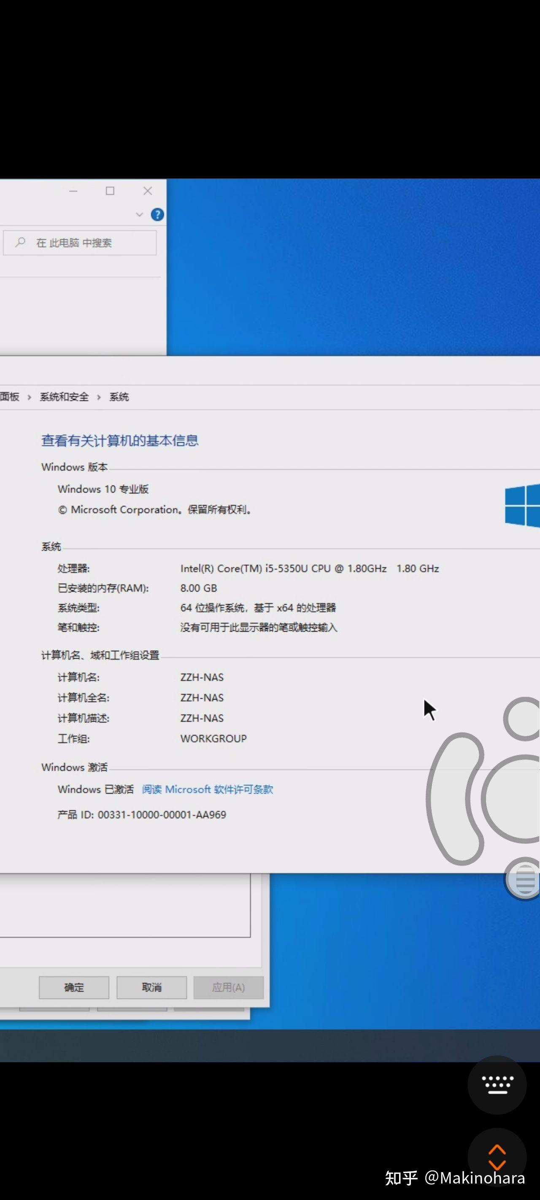Open the 阅读 Microsoft 软件许可条款 link
The width and height of the screenshot is (540, 1200).
[x=207, y=789]
